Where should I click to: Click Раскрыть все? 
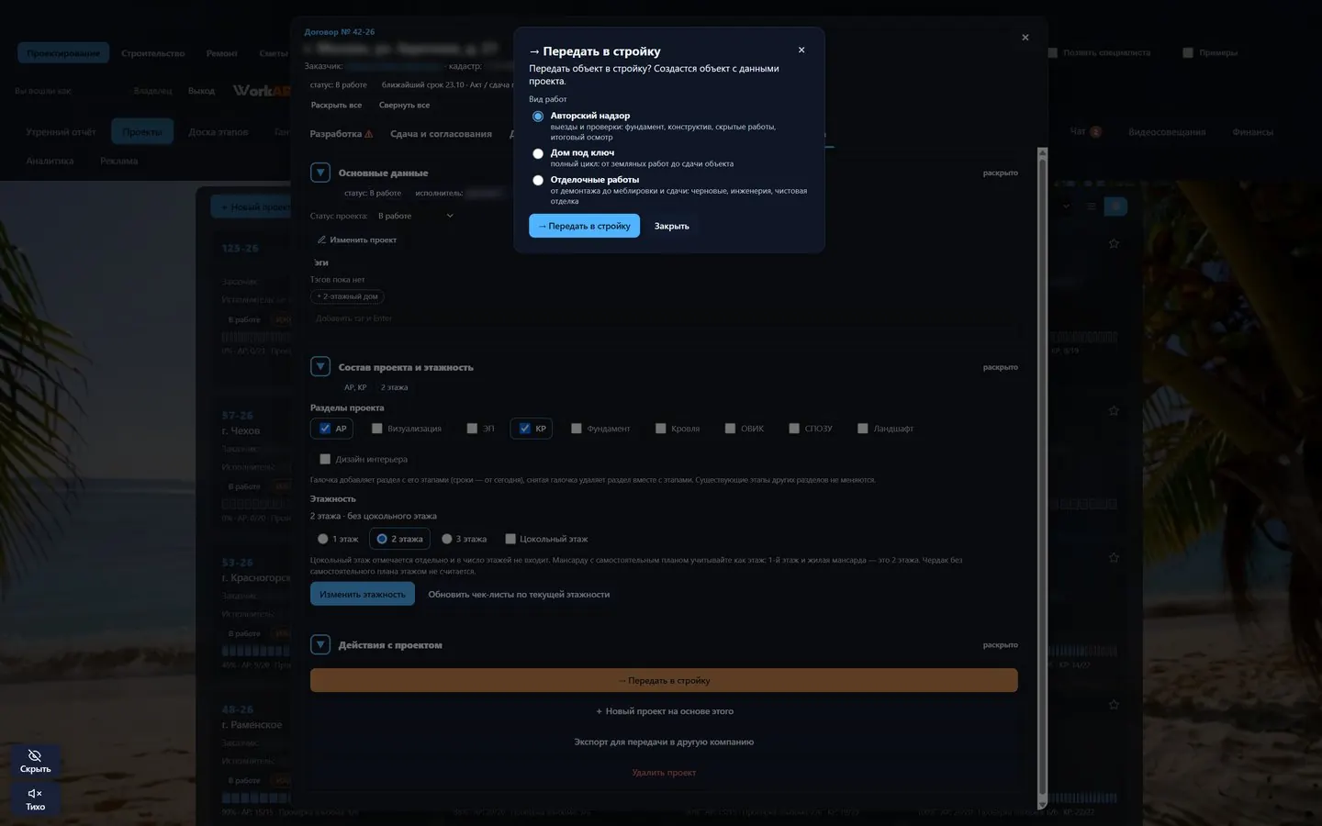(x=336, y=106)
